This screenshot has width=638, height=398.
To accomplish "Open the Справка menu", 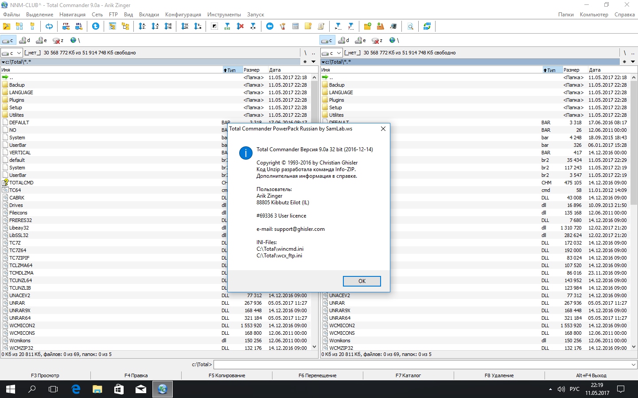I will point(624,15).
